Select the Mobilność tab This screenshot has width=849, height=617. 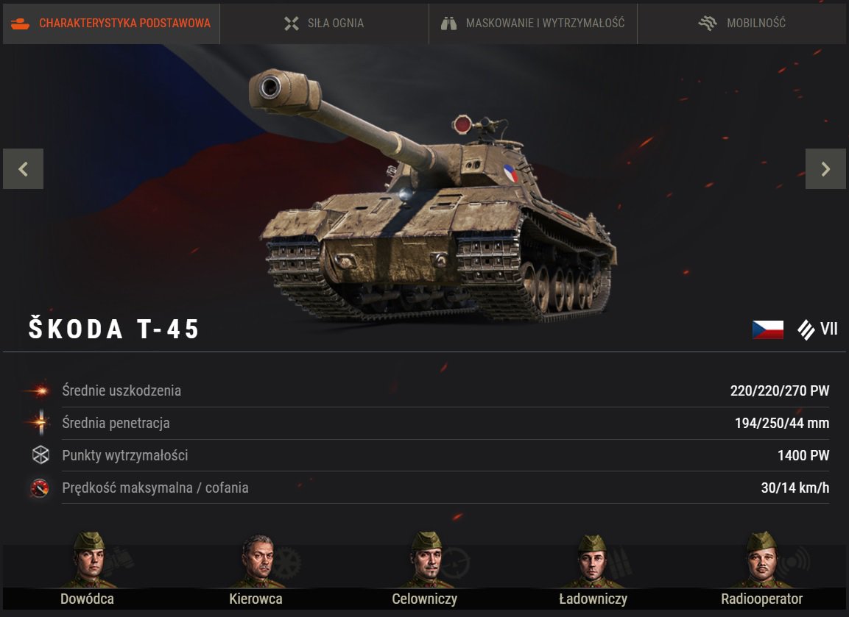tap(741, 24)
